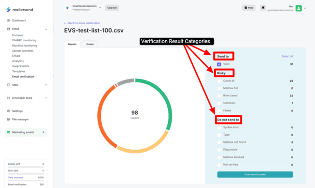Click the Marketing emails icon
This screenshot has width=315, height=188.
(x=8, y=132)
